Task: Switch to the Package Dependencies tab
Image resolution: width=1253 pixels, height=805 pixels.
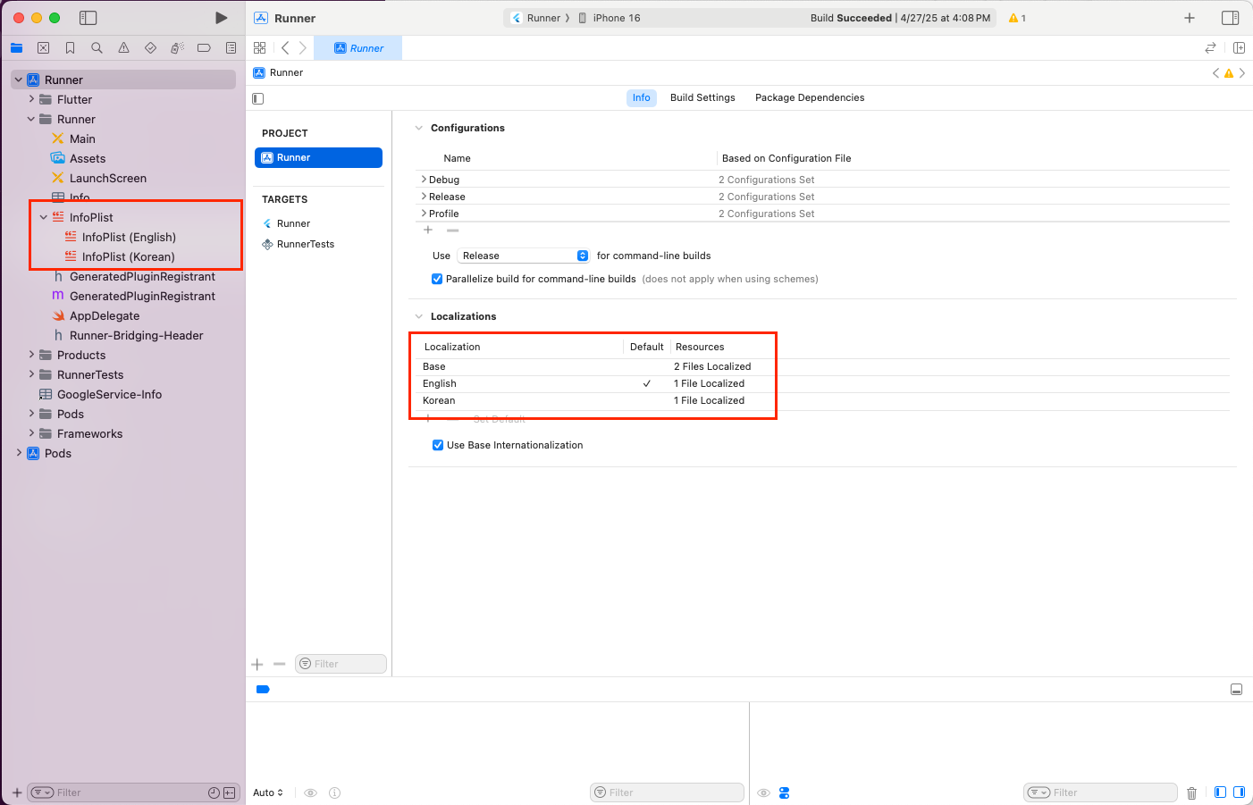Action: (x=810, y=98)
